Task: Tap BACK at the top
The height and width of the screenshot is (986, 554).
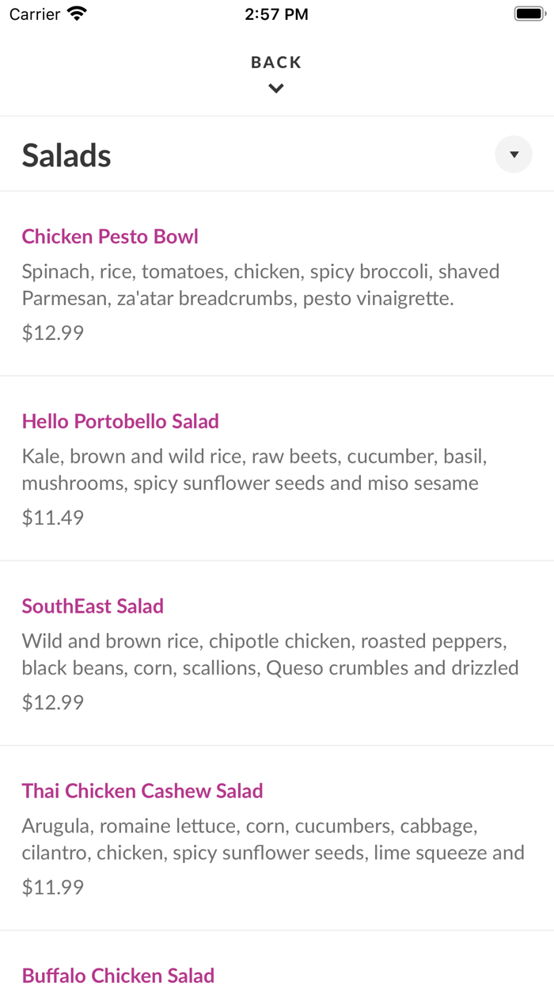Action: (x=275, y=61)
